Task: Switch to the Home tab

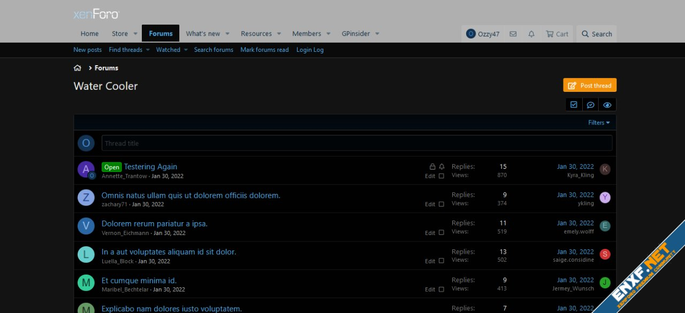Action: (x=89, y=34)
